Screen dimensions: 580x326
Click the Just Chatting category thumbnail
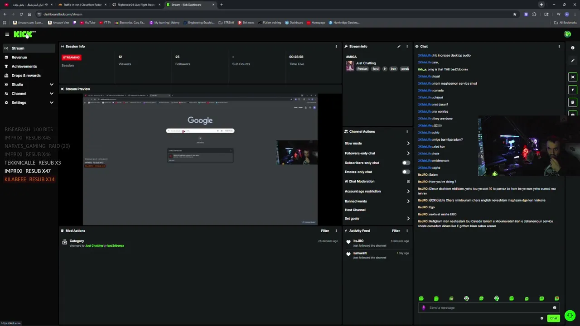[350, 66]
